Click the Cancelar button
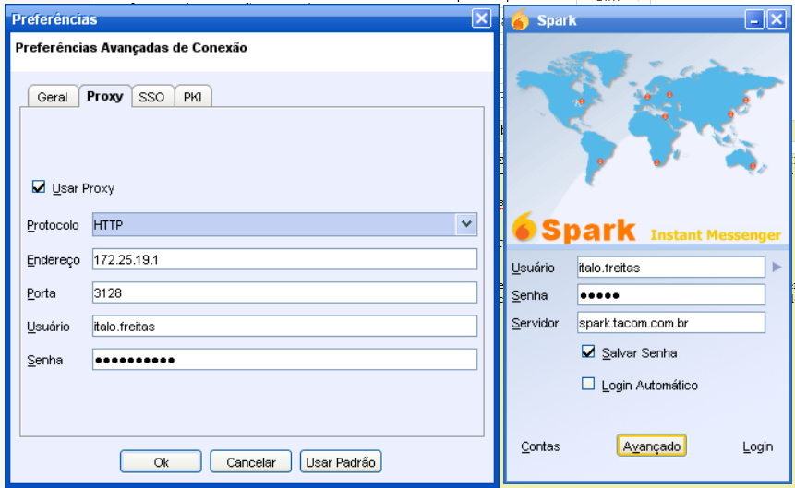Screen dimensions: 795x488 coord(250,461)
